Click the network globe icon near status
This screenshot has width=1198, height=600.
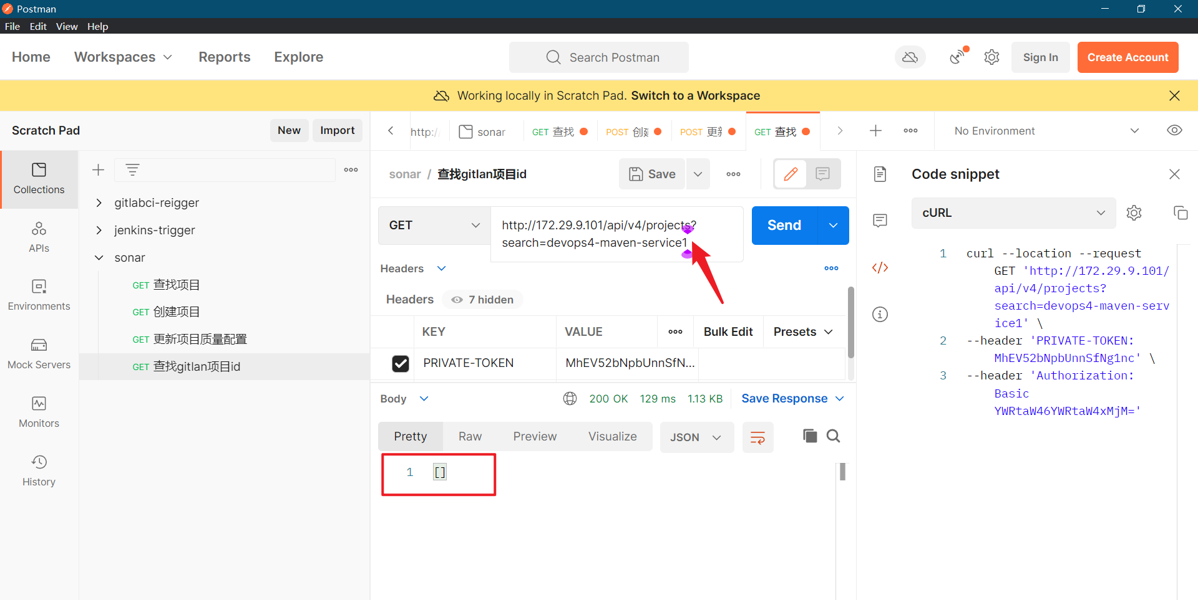[570, 399]
